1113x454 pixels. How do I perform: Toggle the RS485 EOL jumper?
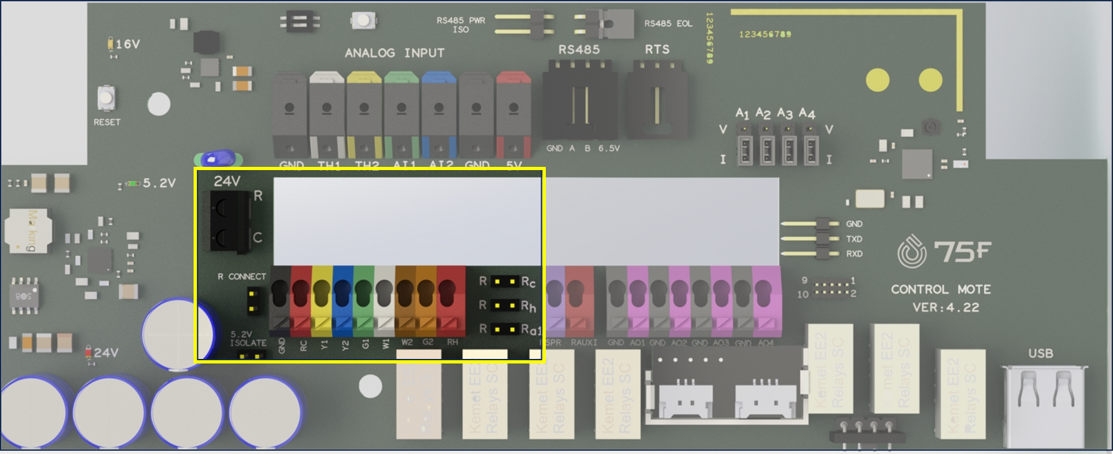[604, 24]
